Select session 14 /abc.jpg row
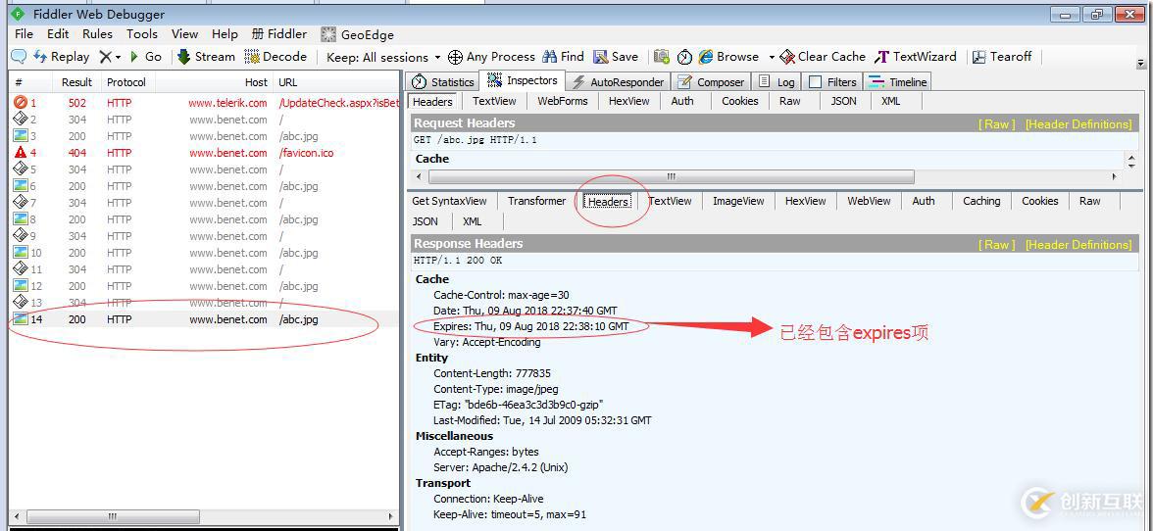The height and width of the screenshot is (531, 1153). click(x=204, y=319)
